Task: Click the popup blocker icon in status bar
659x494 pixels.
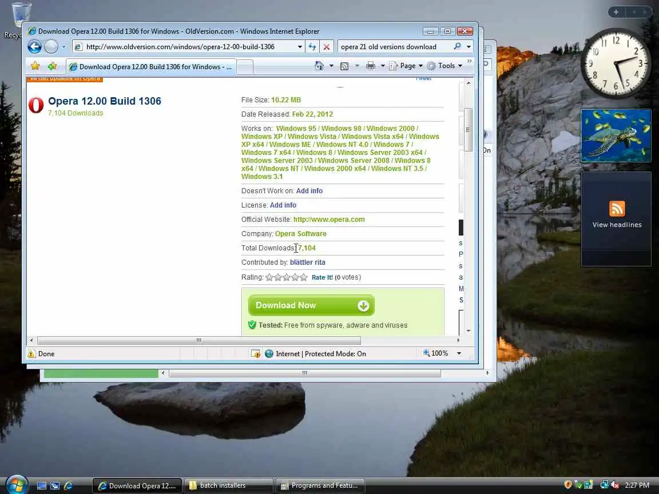Action: coord(256,354)
